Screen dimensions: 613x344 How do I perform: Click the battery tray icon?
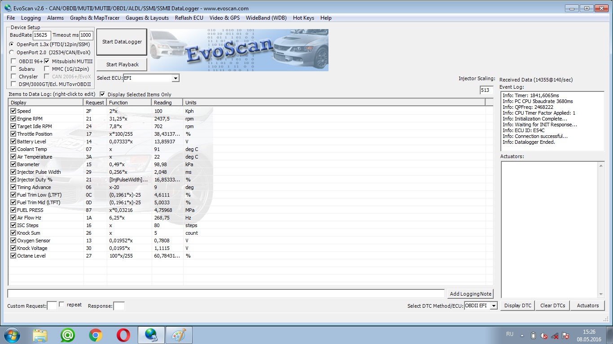click(533, 335)
